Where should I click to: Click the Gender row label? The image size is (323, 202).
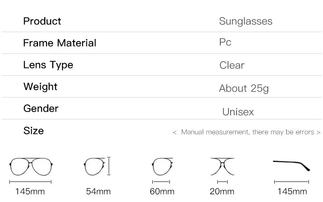[x=41, y=108]
